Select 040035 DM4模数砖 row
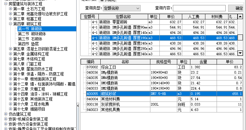The width and height of the screenshot is (246, 130). [164, 78]
